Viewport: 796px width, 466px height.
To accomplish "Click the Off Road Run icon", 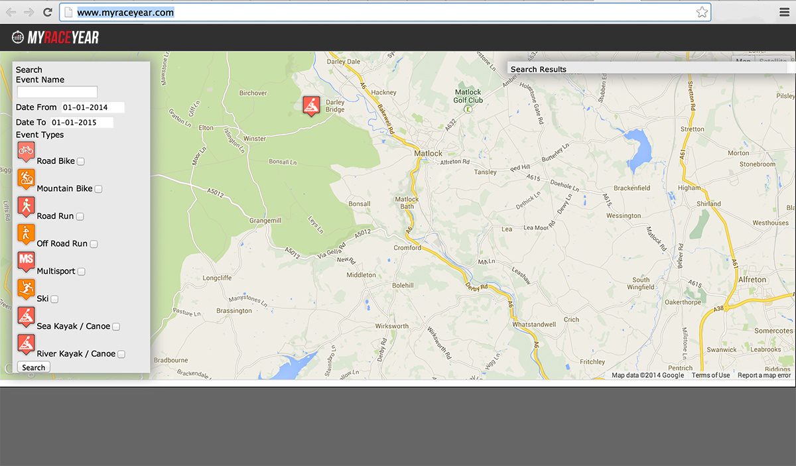I will tap(26, 234).
